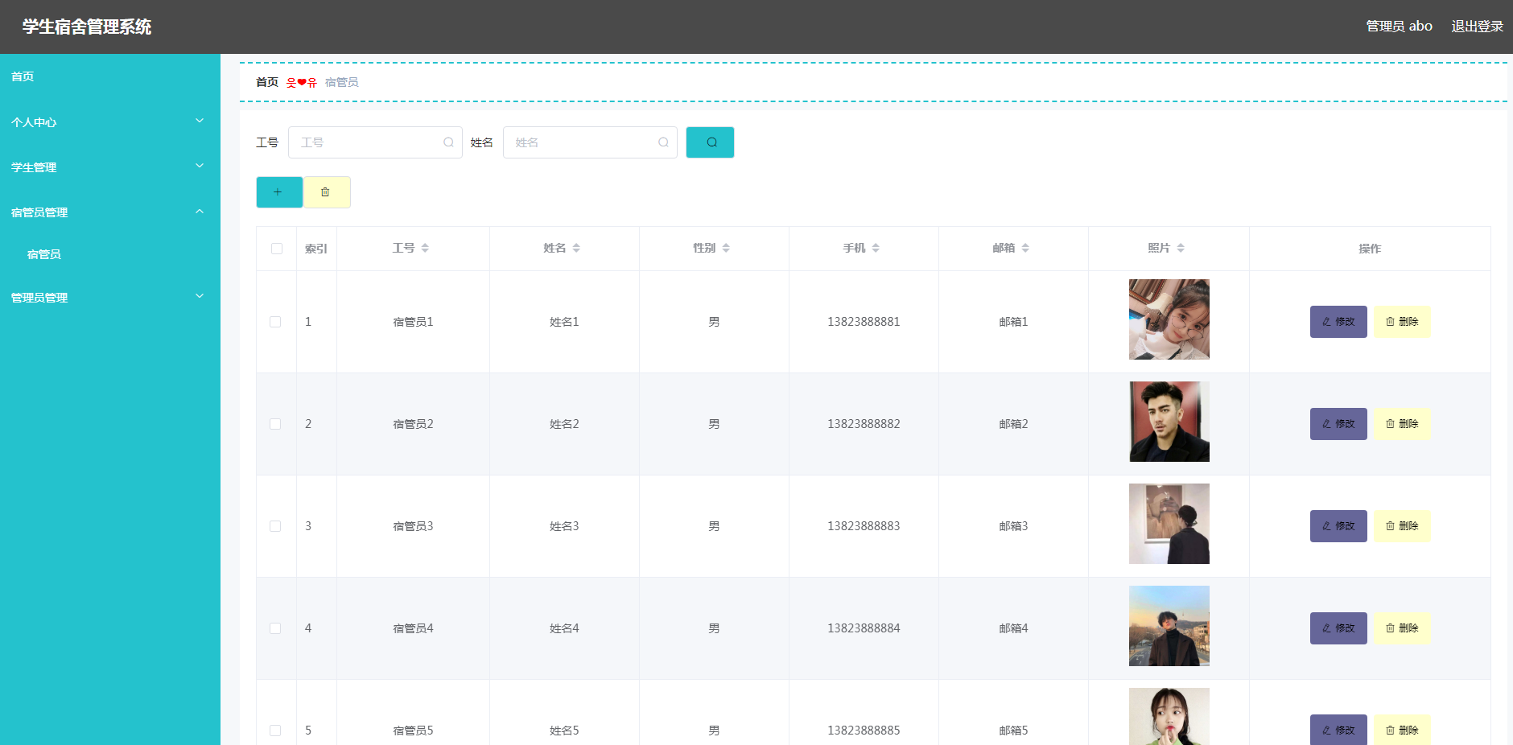Check the checkbox on row index 3
The image size is (1513, 745).
pos(276,525)
